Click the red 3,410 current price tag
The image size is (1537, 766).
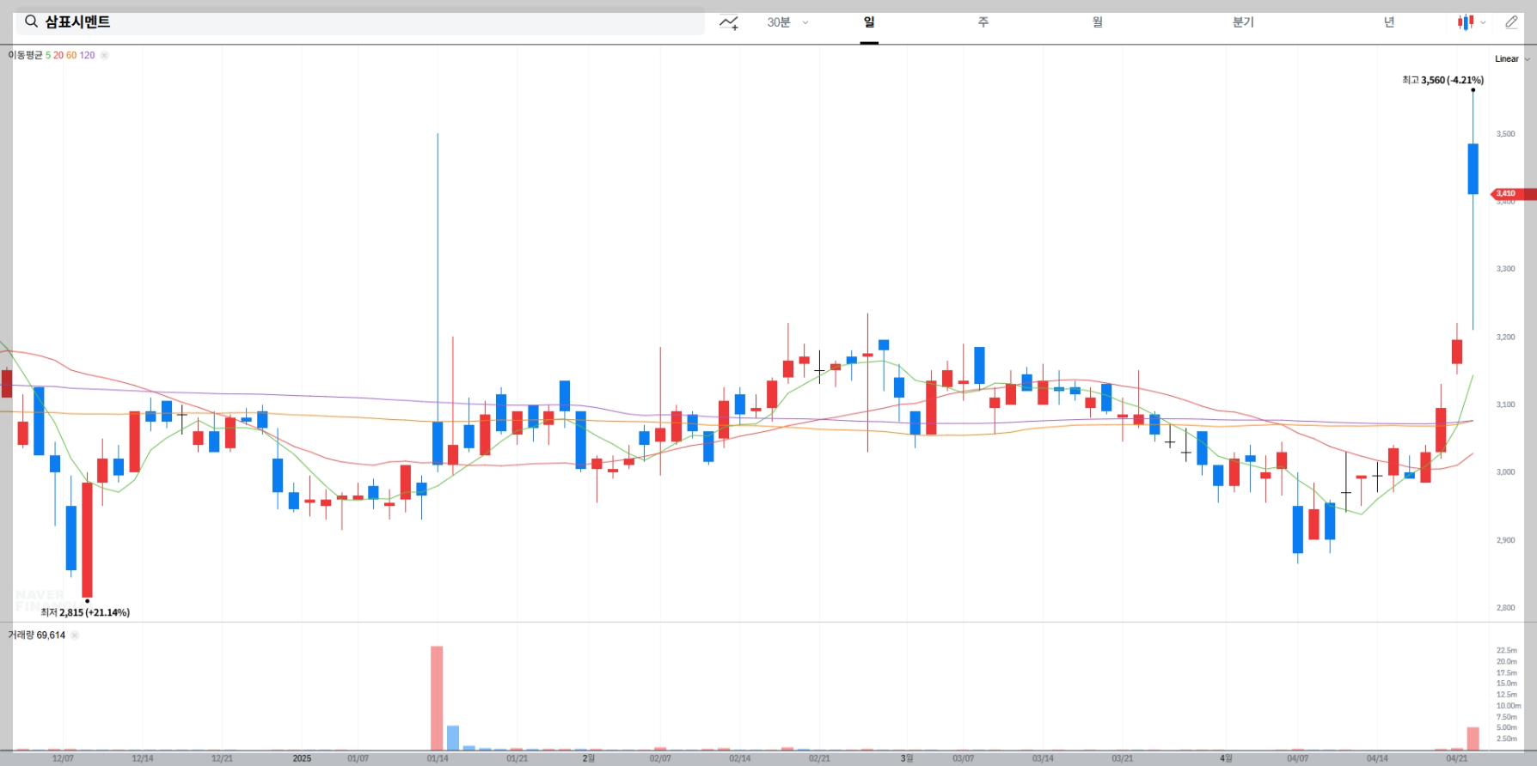tap(1513, 194)
